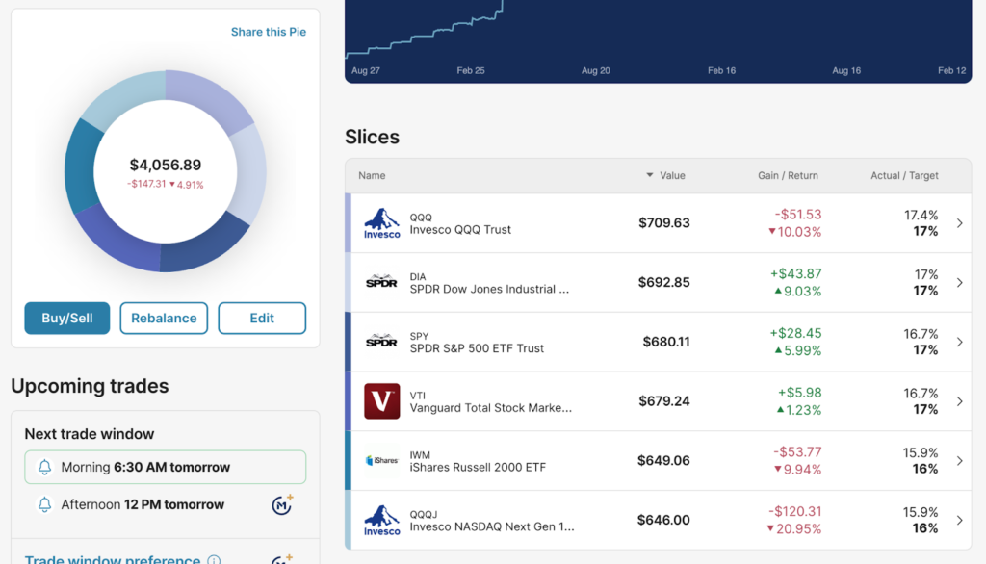Screen dimensions: 986x564
Task: Select Morning 6:30 AM trade window
Action: pos(165,467)
